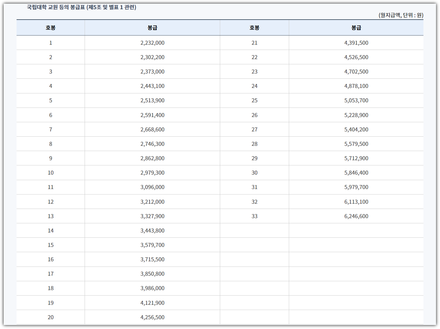
Task: Click the 3,986,000 cell
Action: pyautogui.click(x=152, y=288)
